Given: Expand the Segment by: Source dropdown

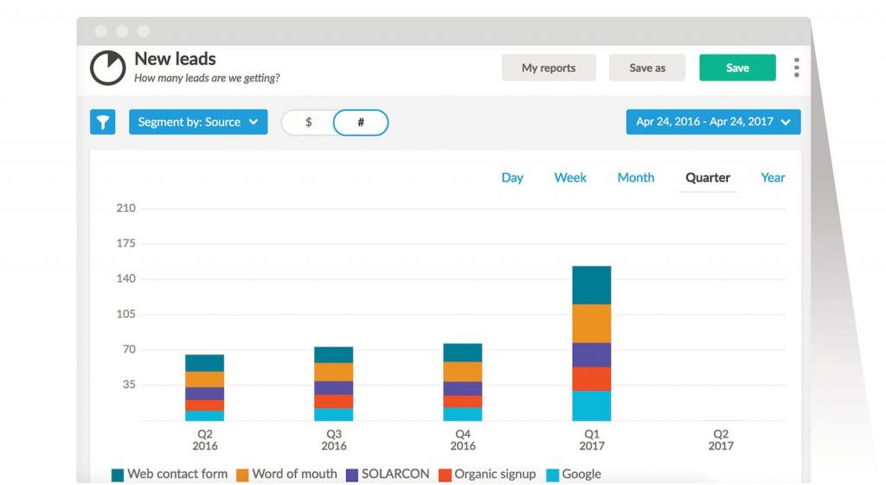Looking at the screenshot, I should pos(198,122).
